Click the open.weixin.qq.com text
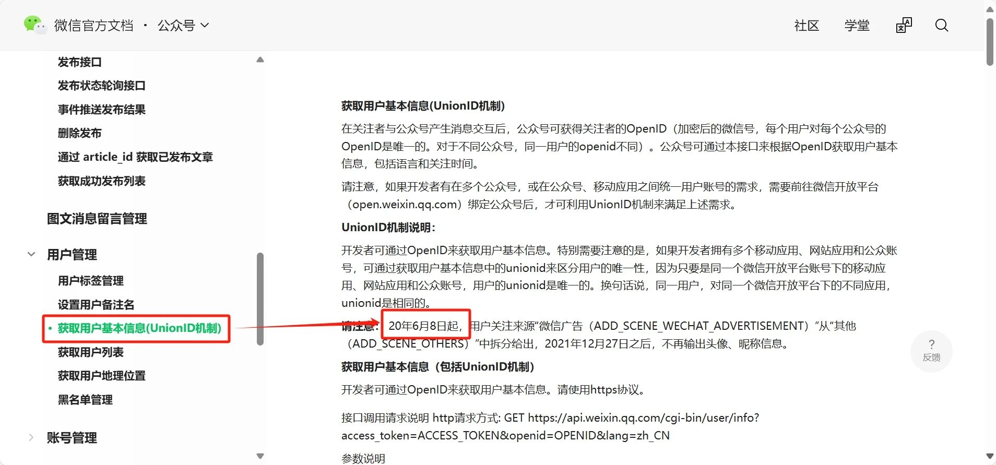 [405, 204]
